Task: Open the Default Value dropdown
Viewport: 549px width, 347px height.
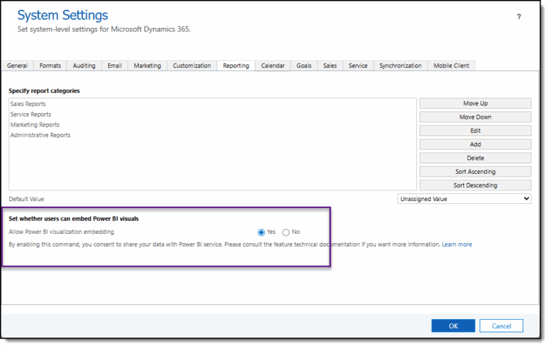Action: pyautogui.click(x=464, y=199)
